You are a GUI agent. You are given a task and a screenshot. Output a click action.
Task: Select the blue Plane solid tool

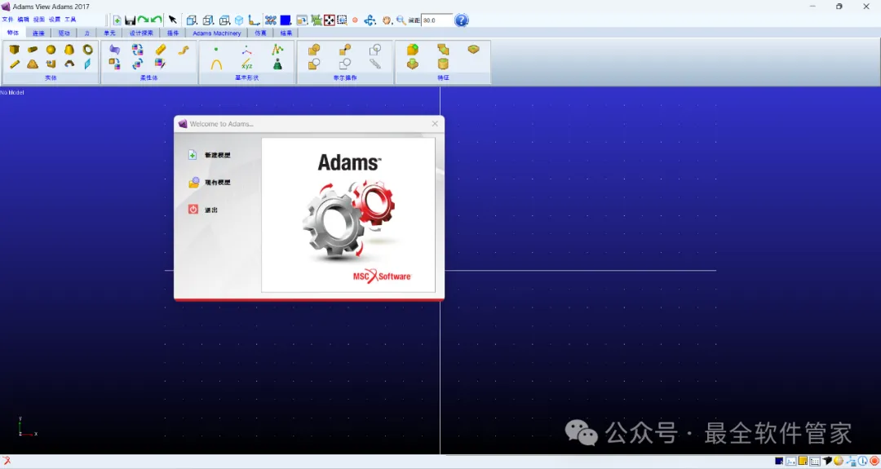coord(87,64)
